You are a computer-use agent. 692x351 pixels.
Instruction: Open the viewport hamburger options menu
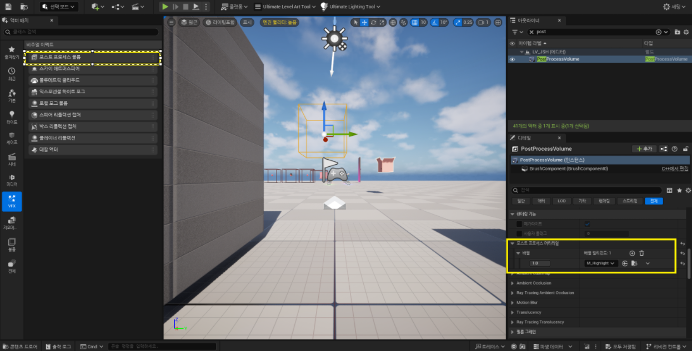click(x=171, y=22)
